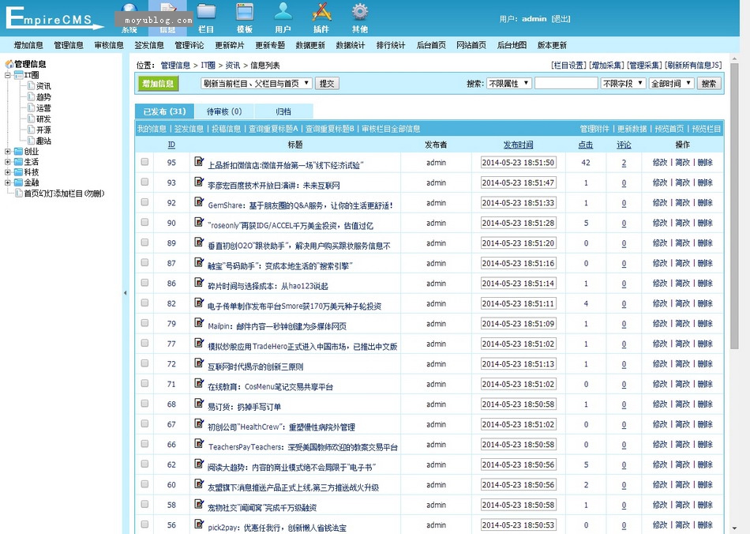Viewport: 750px width, 534px height.
Task: Open the 其他 gear icon in top navigation
Action: [x=360, y=12]
